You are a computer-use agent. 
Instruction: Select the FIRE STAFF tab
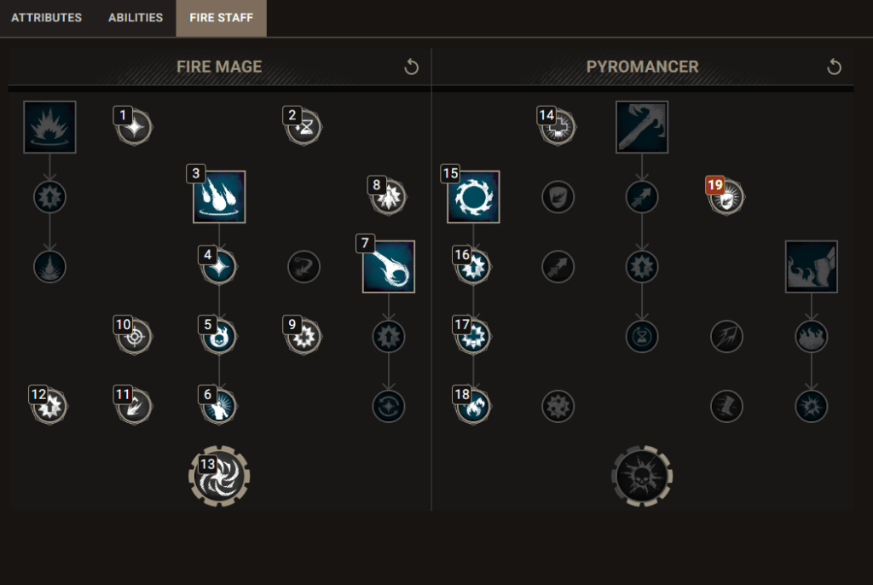pos(221,17)
